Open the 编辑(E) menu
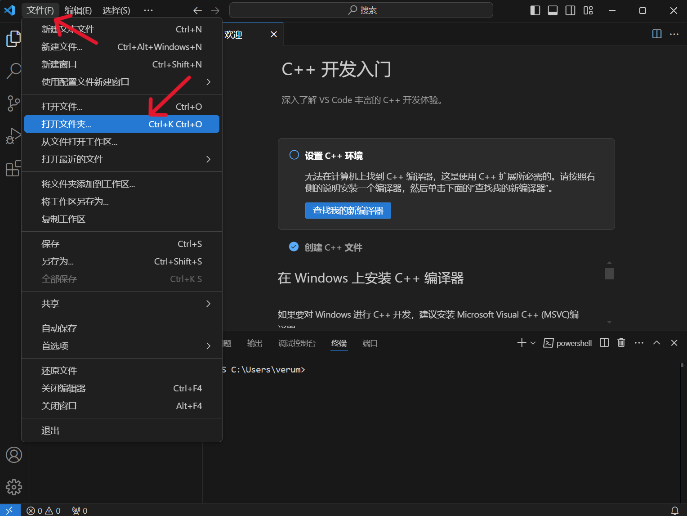This screenshot has width=687, height=516. [78, 10]
